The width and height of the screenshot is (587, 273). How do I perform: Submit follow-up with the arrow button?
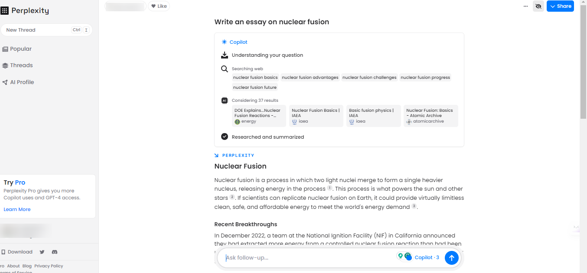coord(451,258)
